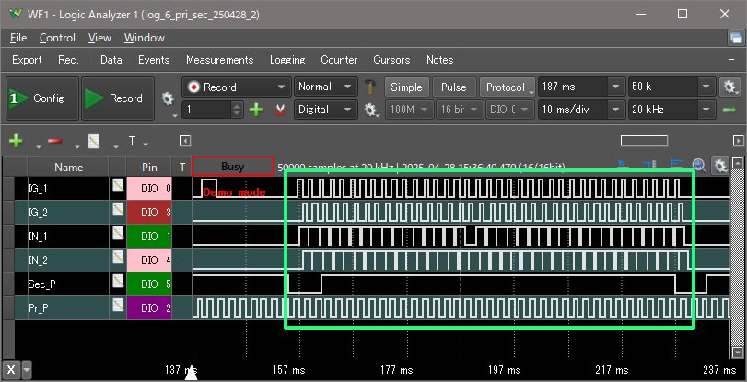This screenshot has width=747, height=382.
Task: Click the Pulse trigger button
Action: pos(453,87)
